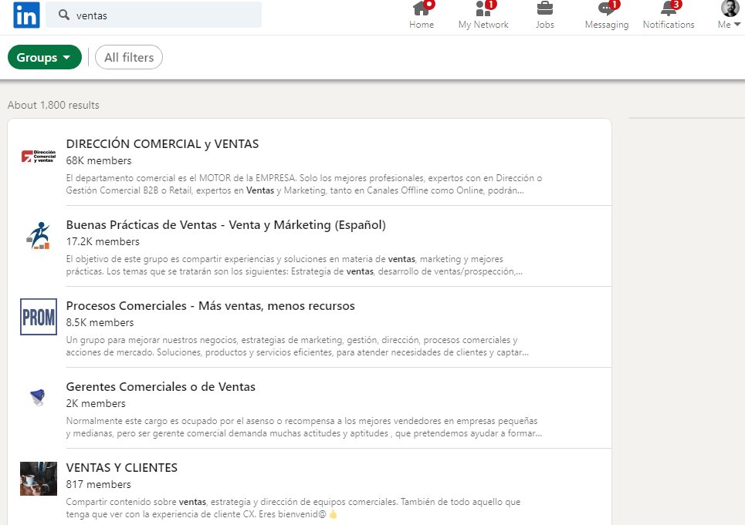Select the Messaging label
The image size is (745, 525).
click(x=607, y=25)
